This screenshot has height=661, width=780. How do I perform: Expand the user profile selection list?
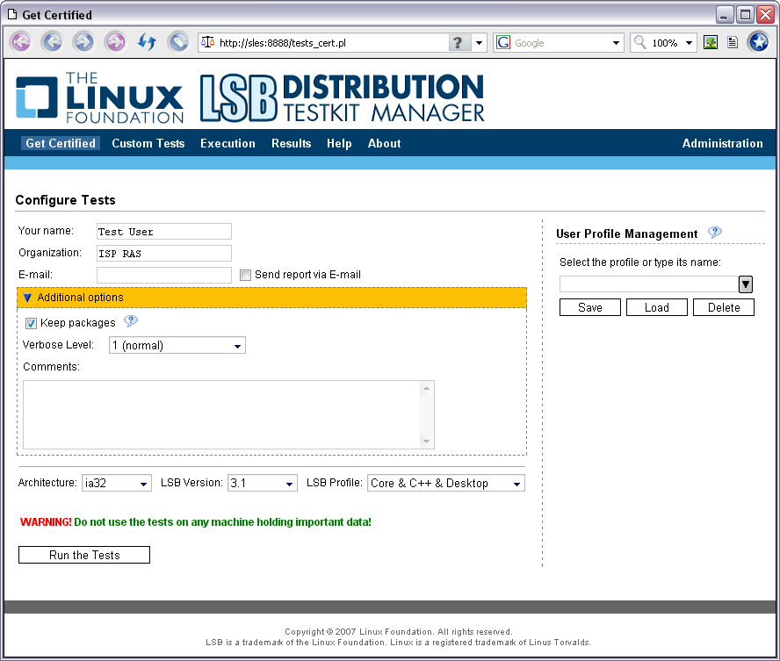(x=745, y=284)
